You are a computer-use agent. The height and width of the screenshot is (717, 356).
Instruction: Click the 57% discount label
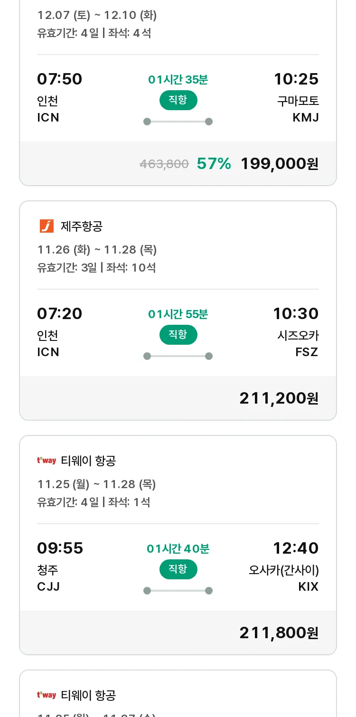pos(214,164)
